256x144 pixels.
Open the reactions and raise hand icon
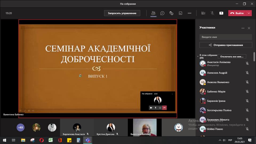[171, 13]
